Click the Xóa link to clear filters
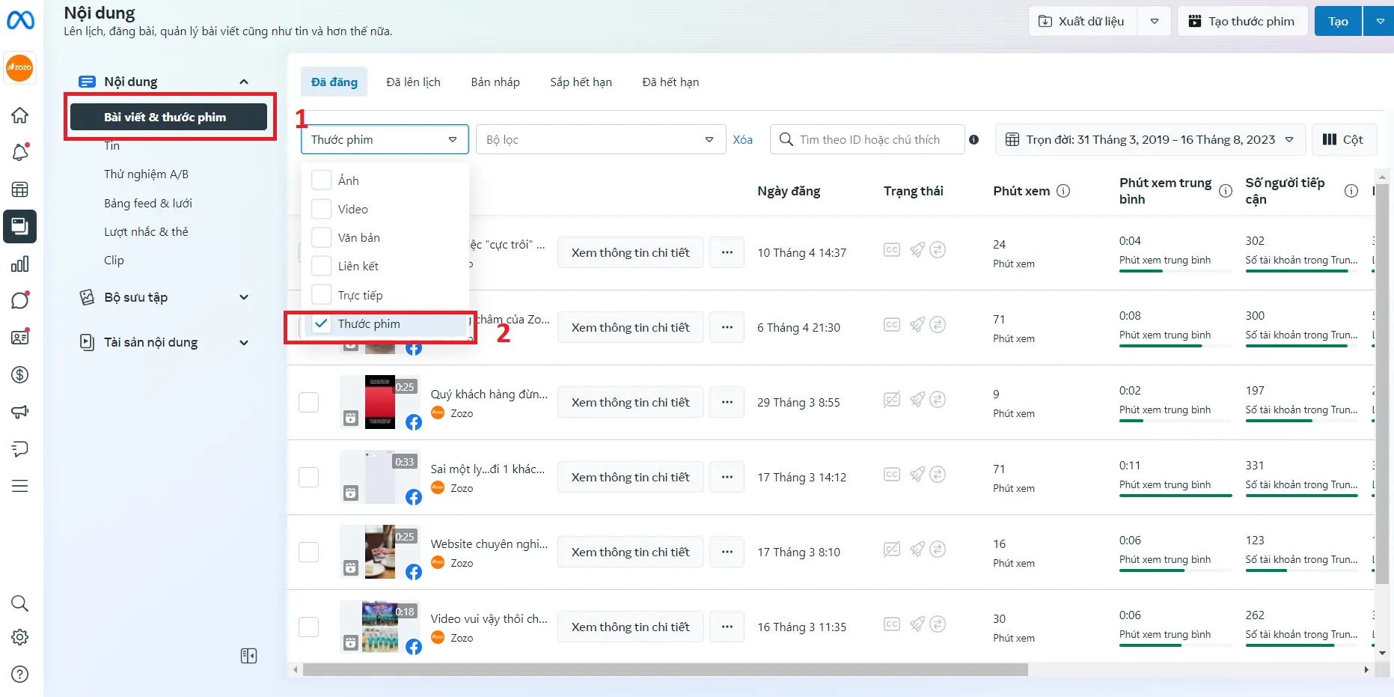Viewport: 1394px width, 697px height. (742, 140)
